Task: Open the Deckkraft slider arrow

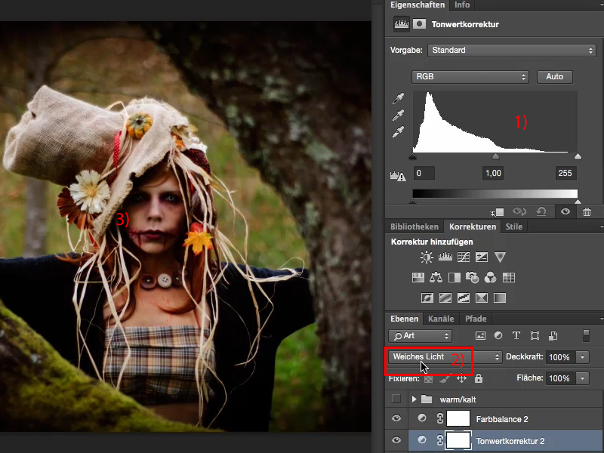Action: click(x=582, y=357)
